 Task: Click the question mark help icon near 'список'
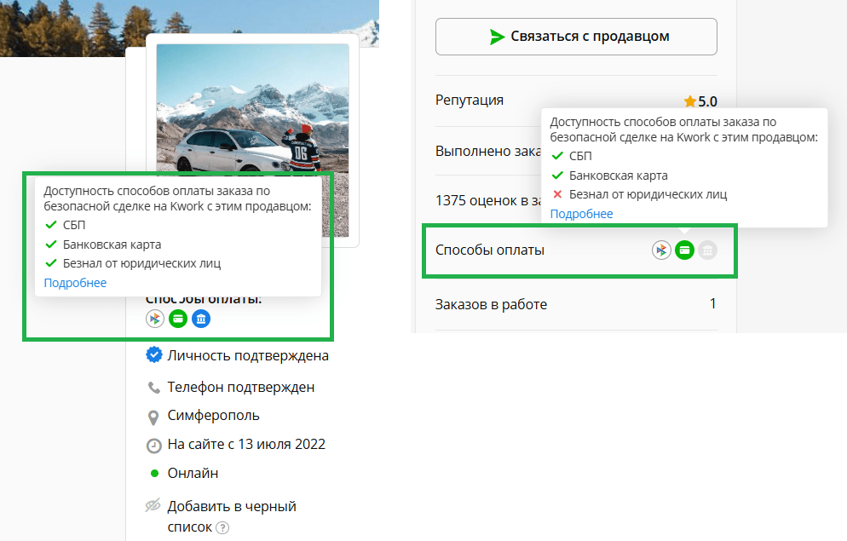click(222, 527)
